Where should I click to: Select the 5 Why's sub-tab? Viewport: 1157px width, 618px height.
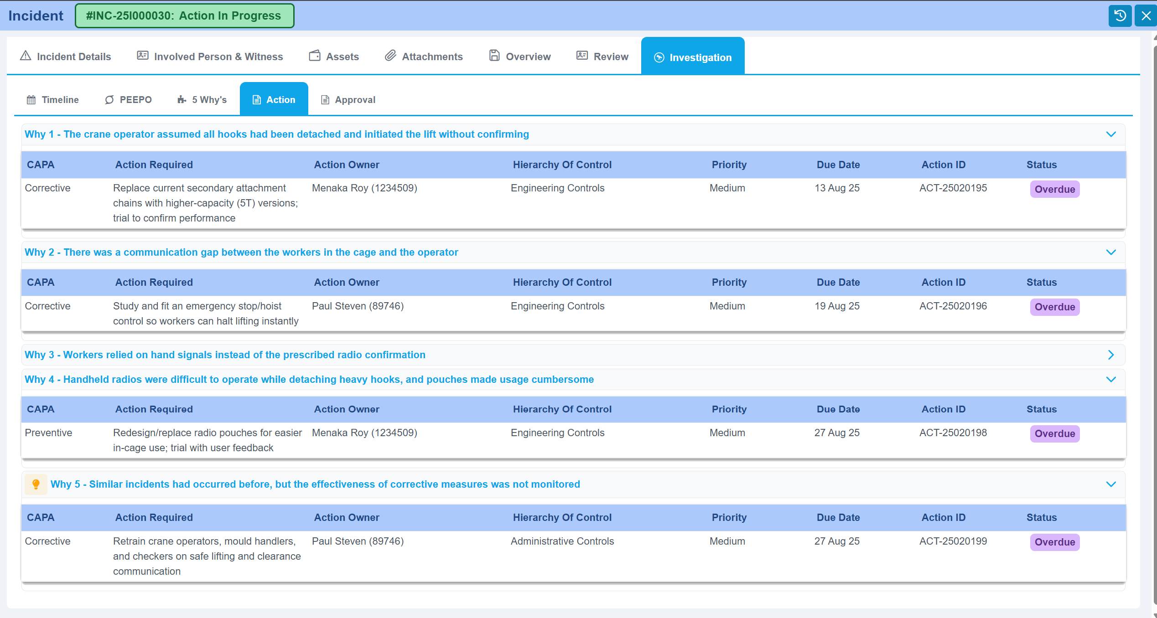coord(202,100)
